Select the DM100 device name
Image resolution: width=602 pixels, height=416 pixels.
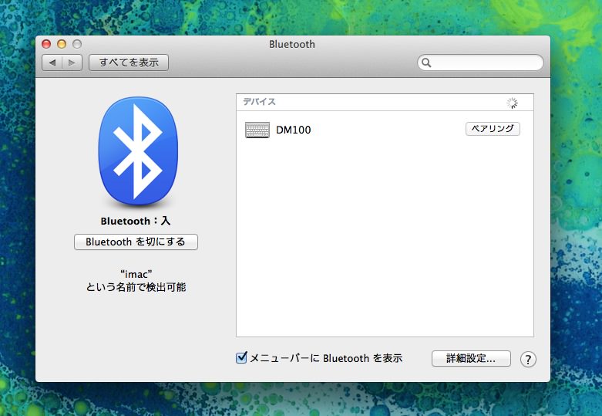(x=294, y=130)
